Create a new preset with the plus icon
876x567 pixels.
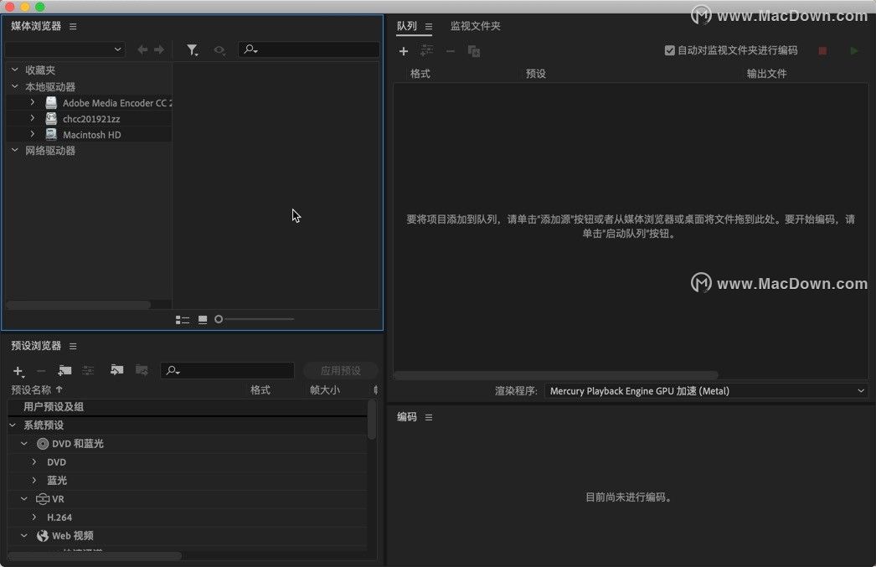click(18, 370)
